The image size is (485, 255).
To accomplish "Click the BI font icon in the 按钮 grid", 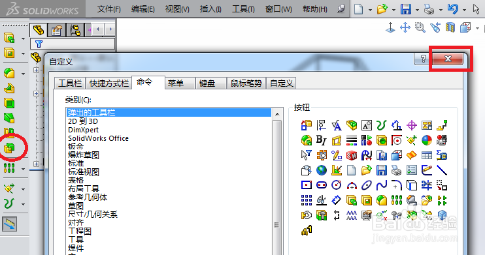I will tap(321, 140).
